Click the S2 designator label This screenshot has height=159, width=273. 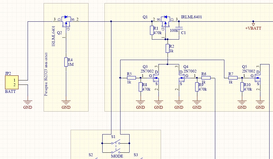[91, 155]
